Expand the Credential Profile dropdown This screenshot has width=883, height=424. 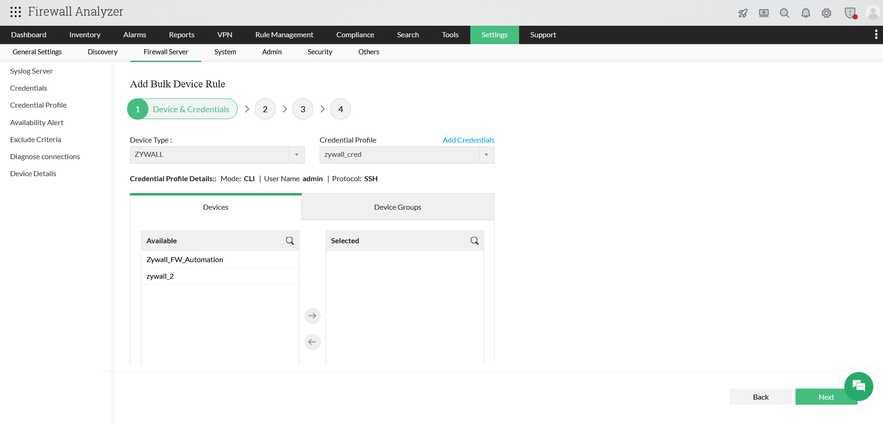pyautogui.click(x=407, y=155)
